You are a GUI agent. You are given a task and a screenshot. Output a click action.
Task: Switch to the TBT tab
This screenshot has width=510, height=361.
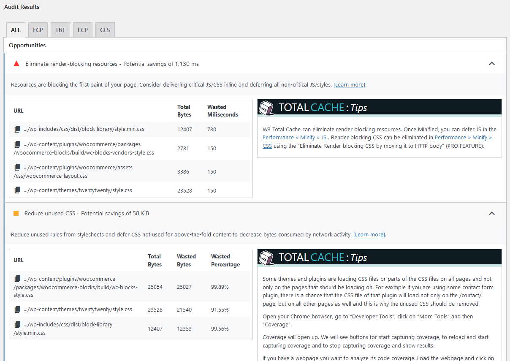[x=60, y=30]
